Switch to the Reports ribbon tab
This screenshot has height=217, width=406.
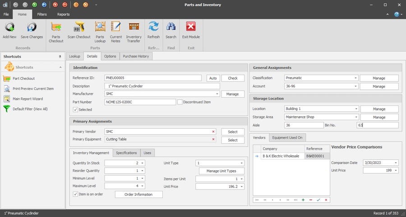64,14
